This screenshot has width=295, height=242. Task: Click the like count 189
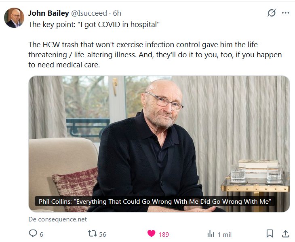pyautogui.click(x=164, y=234)
